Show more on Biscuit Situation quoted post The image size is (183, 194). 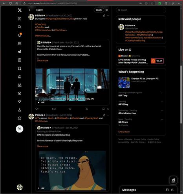tap(42, 60)
